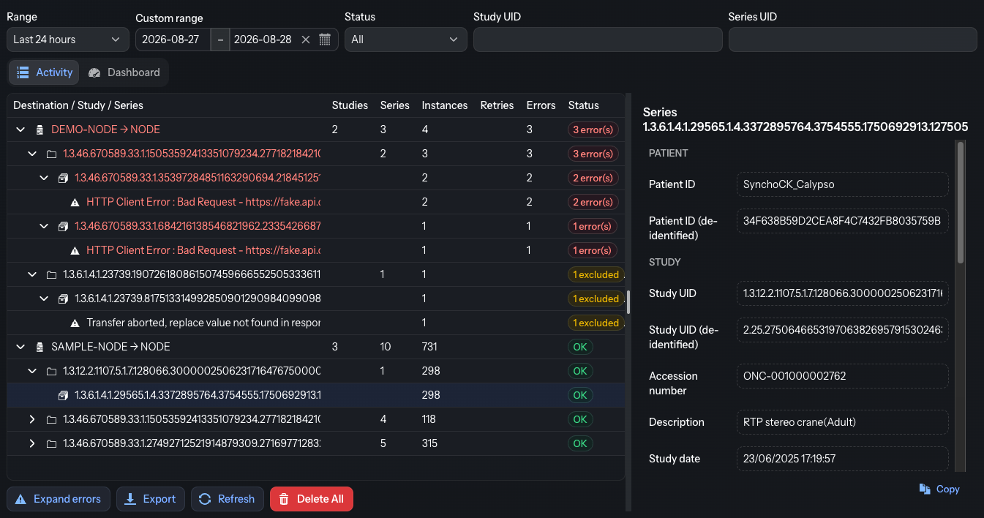Click warning icon of error row with 2 instances

[75, 202]
